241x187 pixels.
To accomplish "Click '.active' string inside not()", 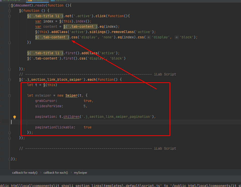I will click(83, 16).
